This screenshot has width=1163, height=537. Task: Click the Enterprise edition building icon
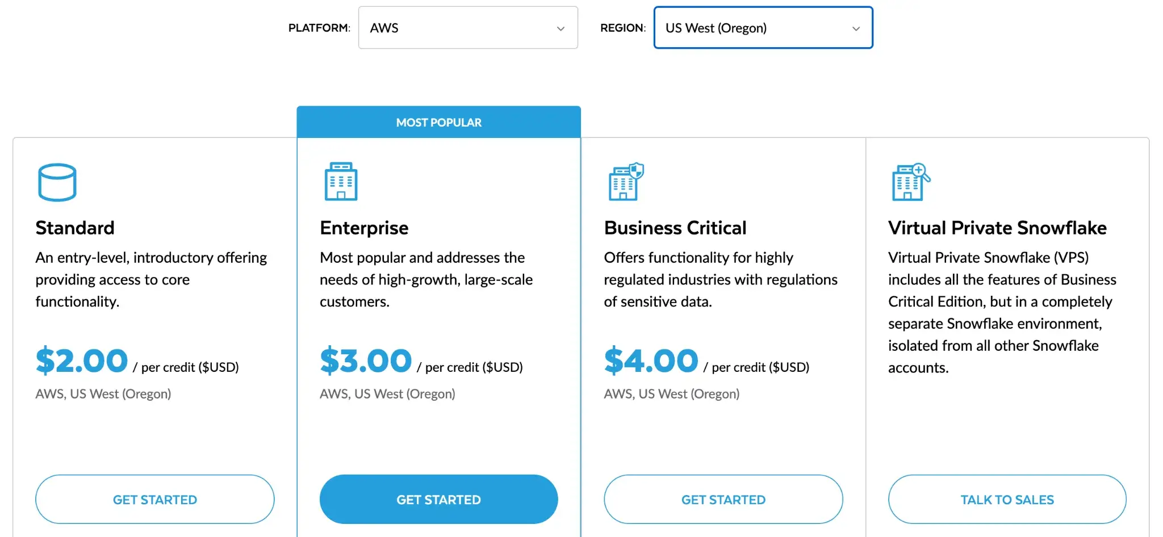coord(341,182)
